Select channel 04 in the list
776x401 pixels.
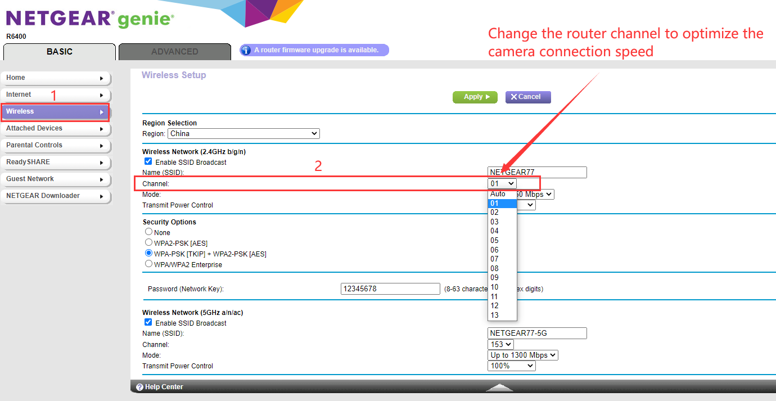coord(502,231)
